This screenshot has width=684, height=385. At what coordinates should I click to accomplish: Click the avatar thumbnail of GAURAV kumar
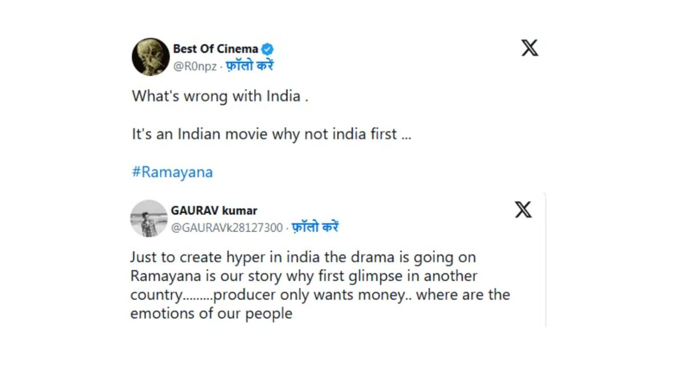(x=148, y=219)
